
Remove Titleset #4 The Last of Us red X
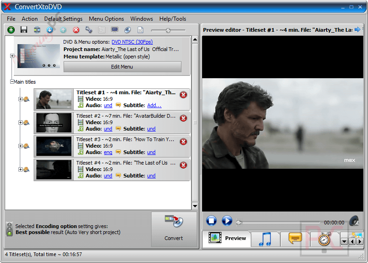[x=183, y=165]
